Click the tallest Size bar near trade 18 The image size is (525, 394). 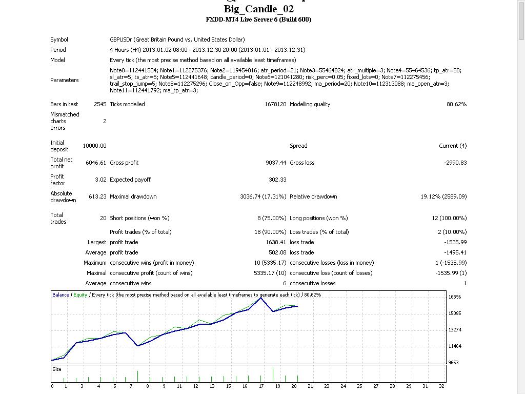[x=273, y=375]
